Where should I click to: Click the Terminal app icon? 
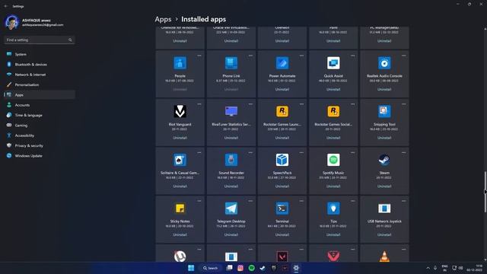coord(282,209)
